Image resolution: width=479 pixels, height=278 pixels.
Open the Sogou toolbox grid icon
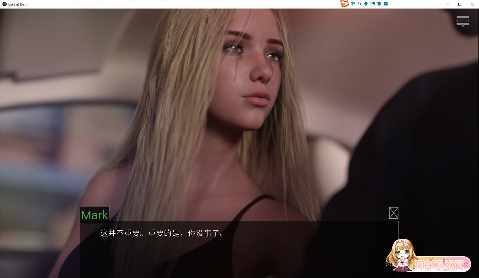(386, 4)
